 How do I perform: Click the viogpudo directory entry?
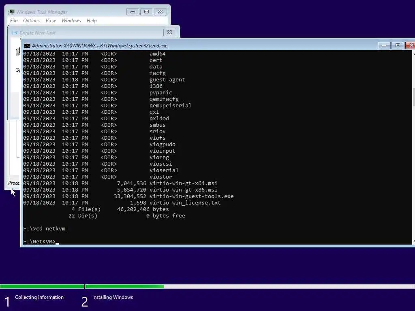162,145
